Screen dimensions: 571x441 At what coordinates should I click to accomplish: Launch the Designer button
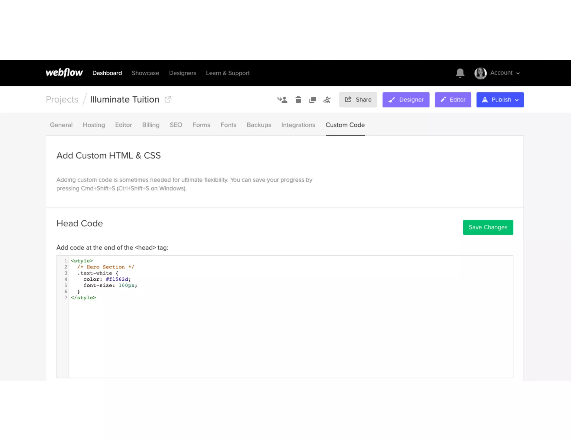point(406,100)
